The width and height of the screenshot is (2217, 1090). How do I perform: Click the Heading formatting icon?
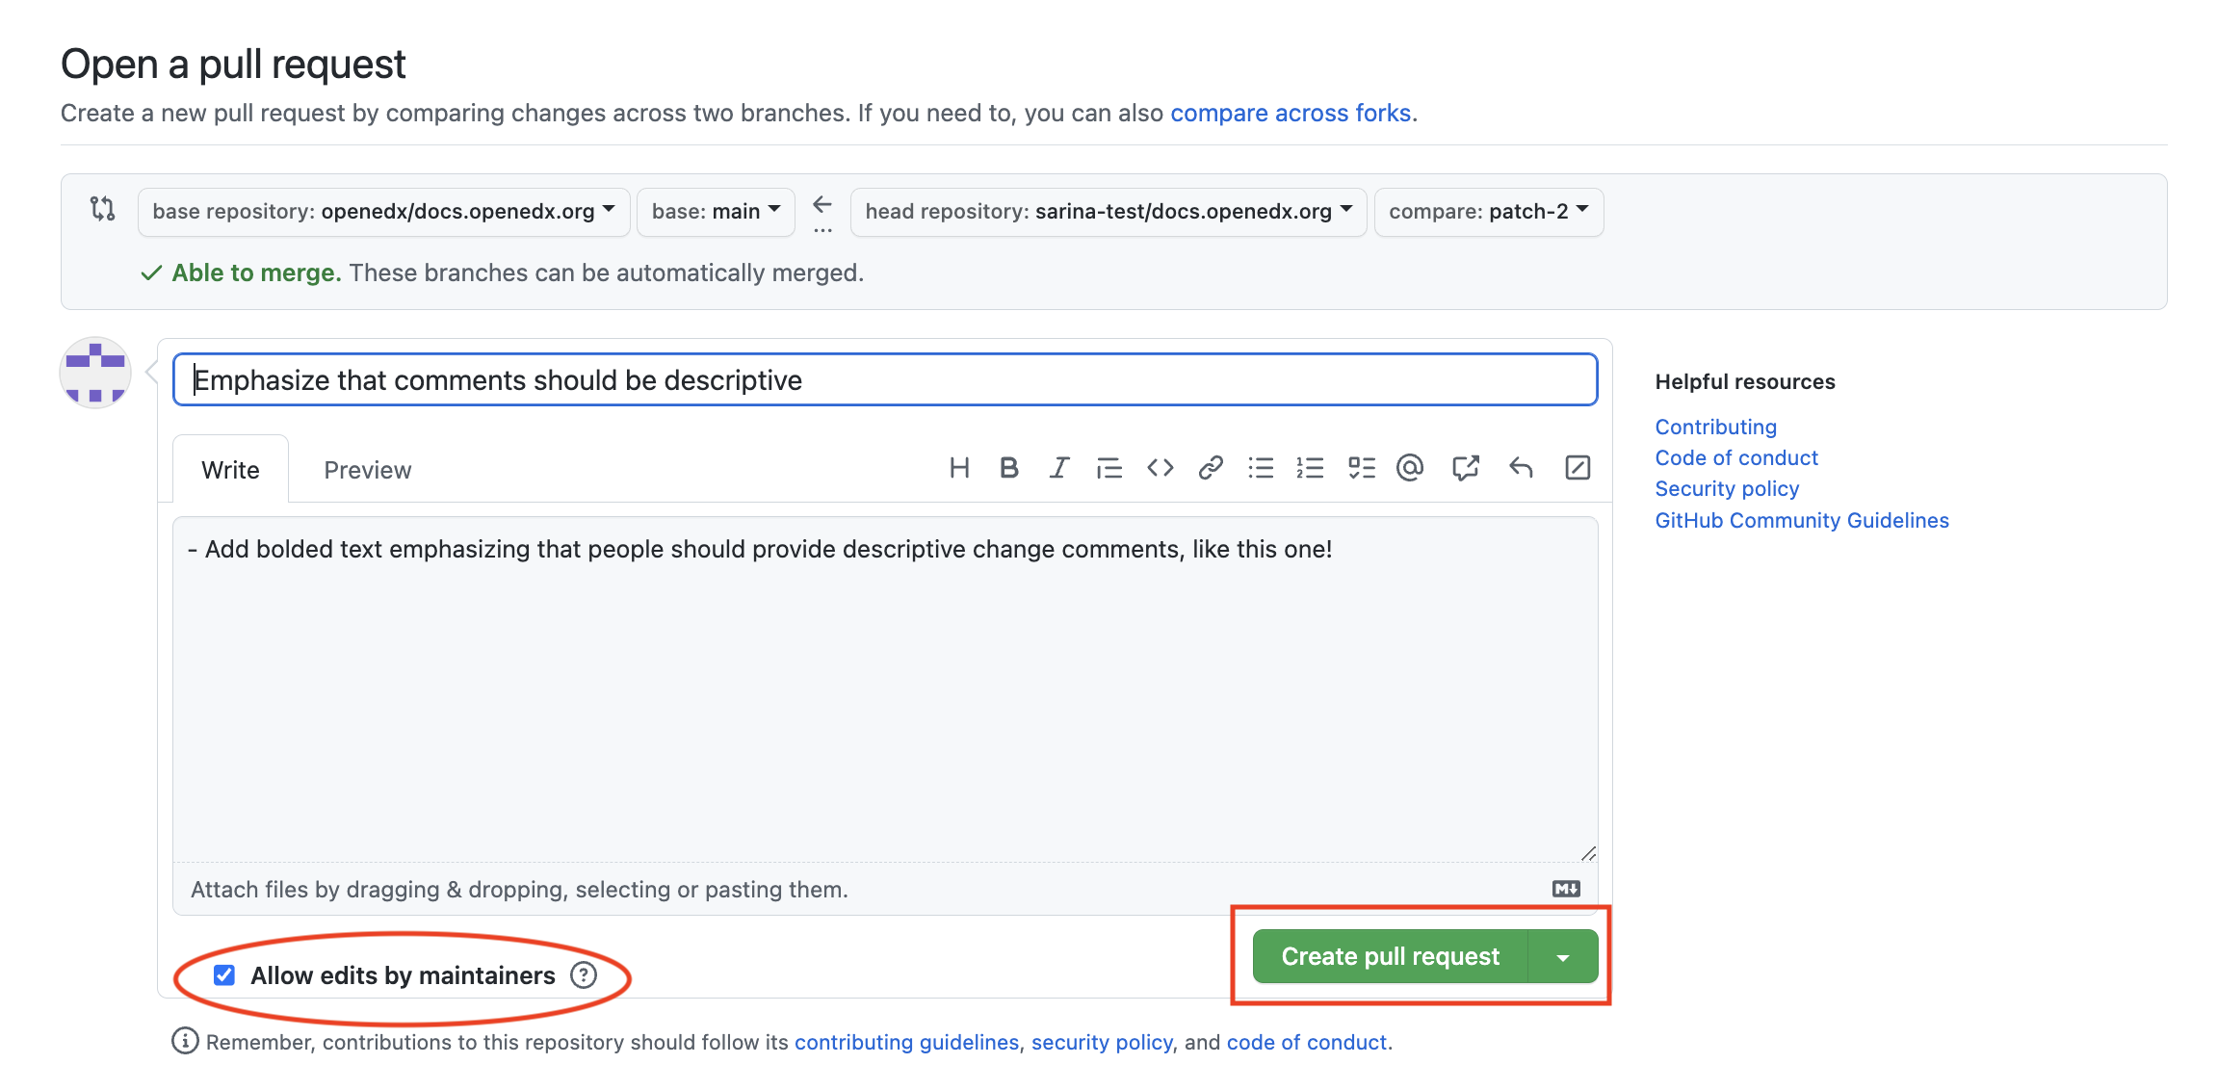point(958,468)
